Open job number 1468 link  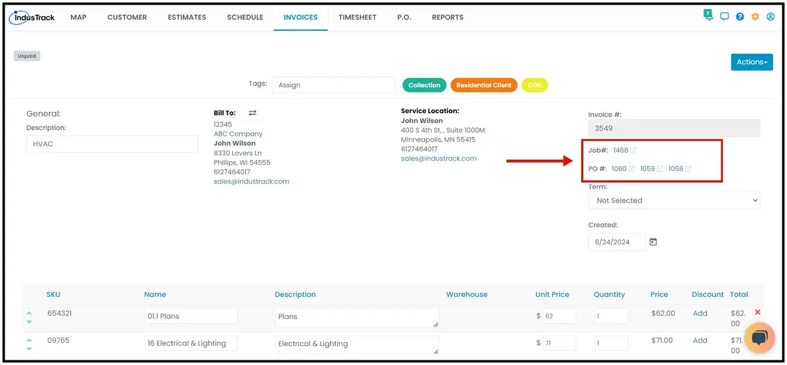click(x=620, y=151)
